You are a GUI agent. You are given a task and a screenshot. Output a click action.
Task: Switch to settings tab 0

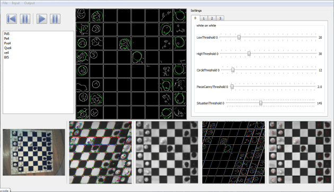point(195,18)
